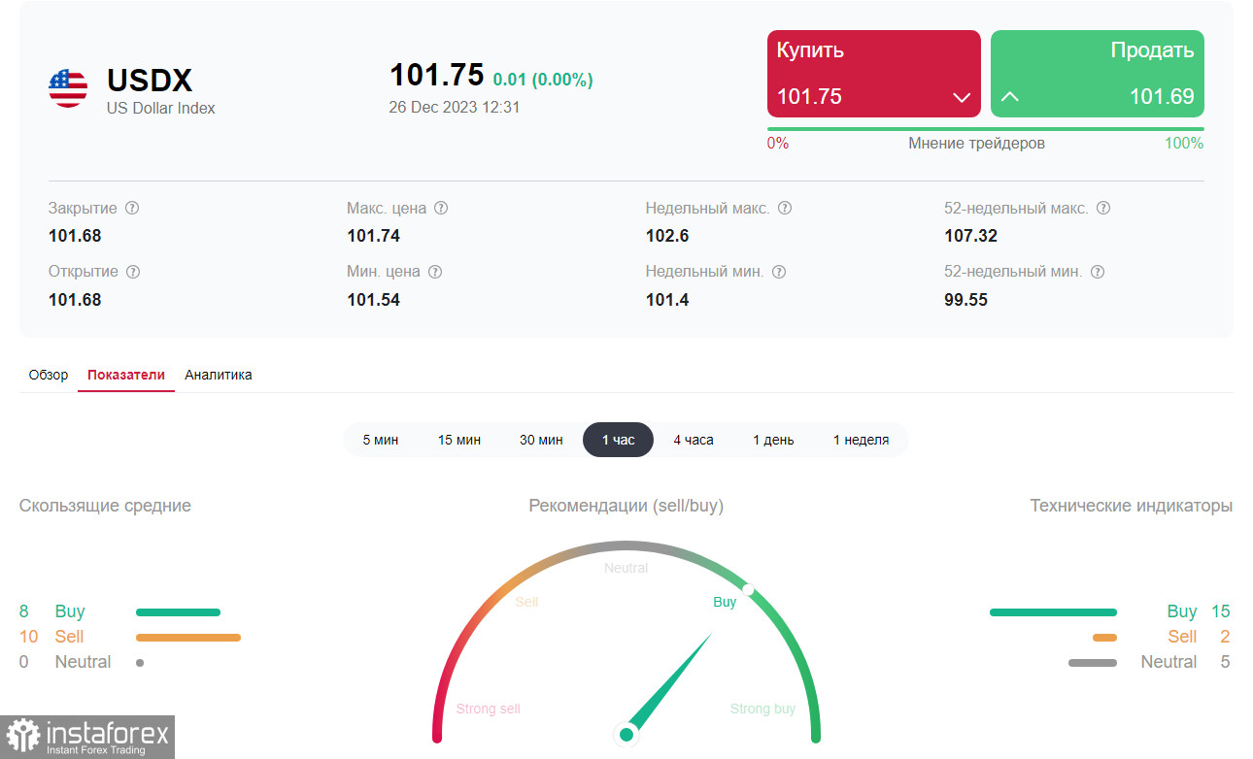Click the green Продать button
This screenshot has width=1253, height=759.
point(1098,74)
